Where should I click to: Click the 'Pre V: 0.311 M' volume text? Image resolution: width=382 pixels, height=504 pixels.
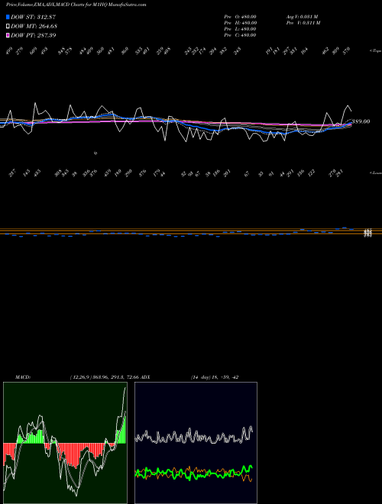click(x=303, y=23)
